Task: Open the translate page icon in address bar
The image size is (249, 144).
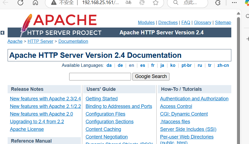Action: (x=129, y=2)
